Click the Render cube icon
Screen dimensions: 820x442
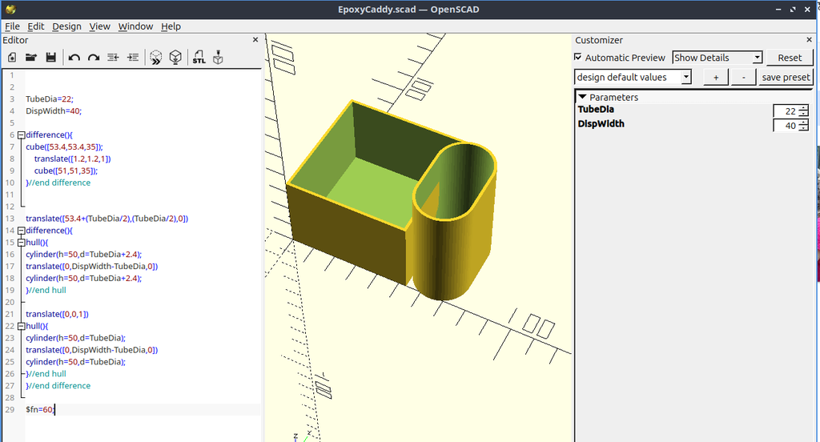175,58
